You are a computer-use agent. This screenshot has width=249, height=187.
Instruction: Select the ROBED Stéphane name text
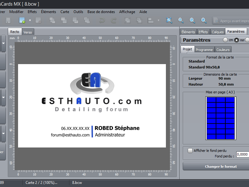[117, 128]
